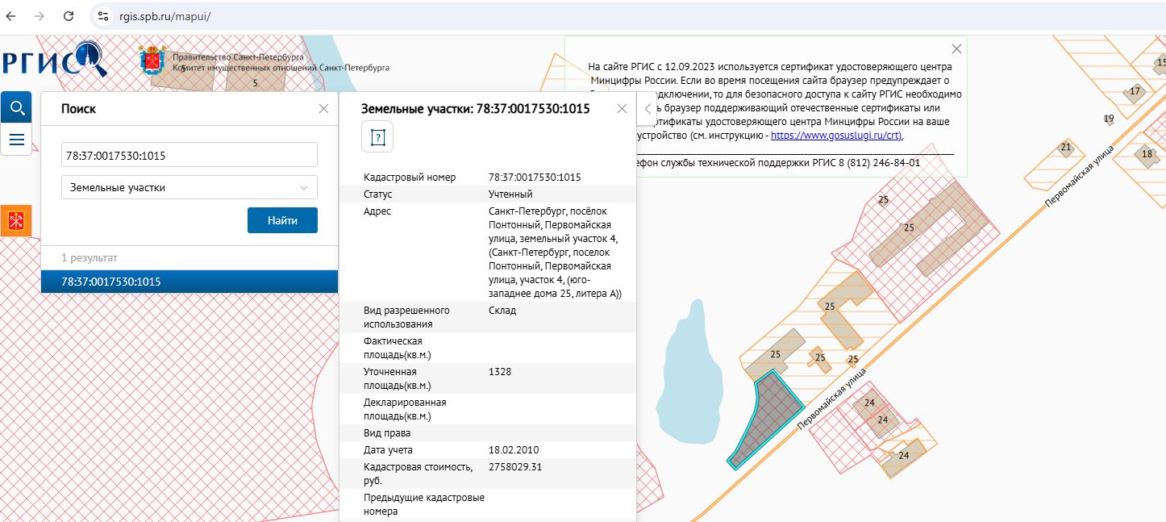The height and width of the screenshot is (522, 1166).
Task: Open the gosuslugi.ru/crt link
Action: pos(837,135)
